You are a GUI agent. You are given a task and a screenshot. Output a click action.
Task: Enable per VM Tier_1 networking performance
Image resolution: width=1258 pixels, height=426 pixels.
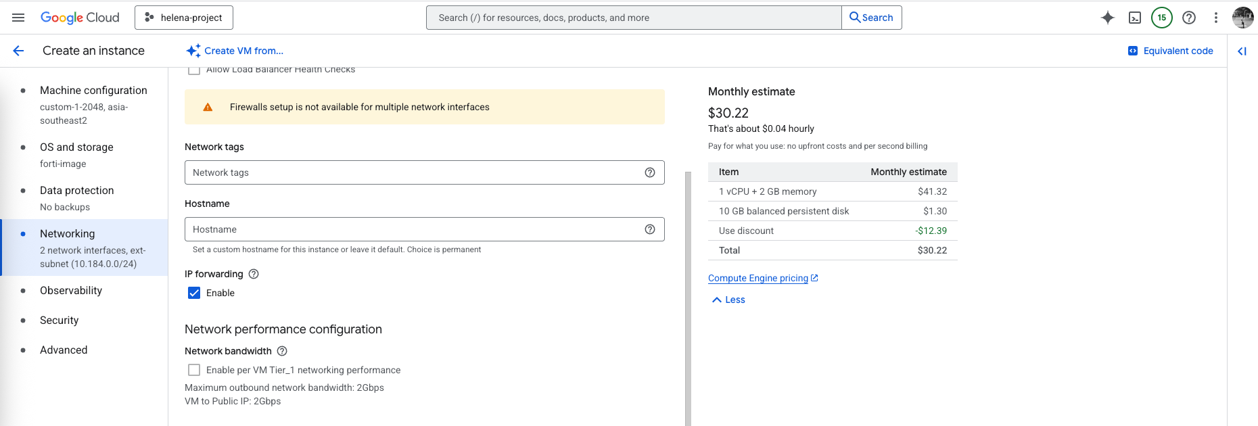coord(194,370)
